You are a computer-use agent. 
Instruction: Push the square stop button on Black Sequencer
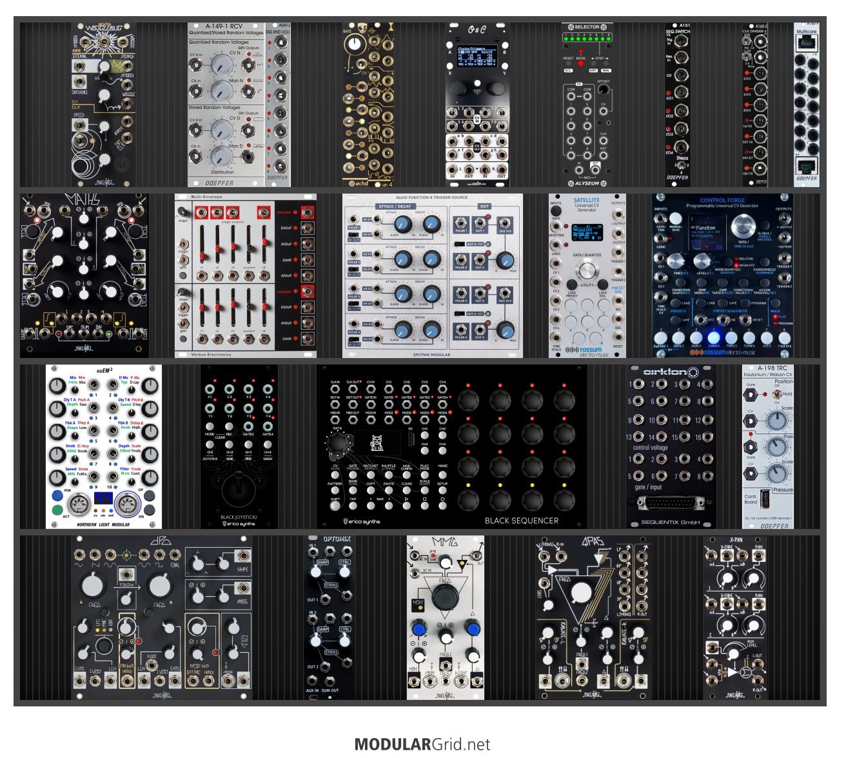coord(424,506)
